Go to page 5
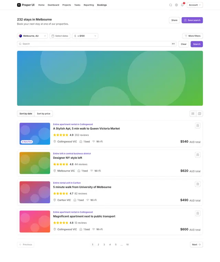 pyautogui.click(x=116, y=245)
